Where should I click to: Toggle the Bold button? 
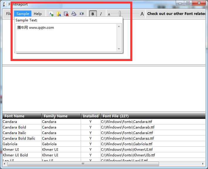93,14
